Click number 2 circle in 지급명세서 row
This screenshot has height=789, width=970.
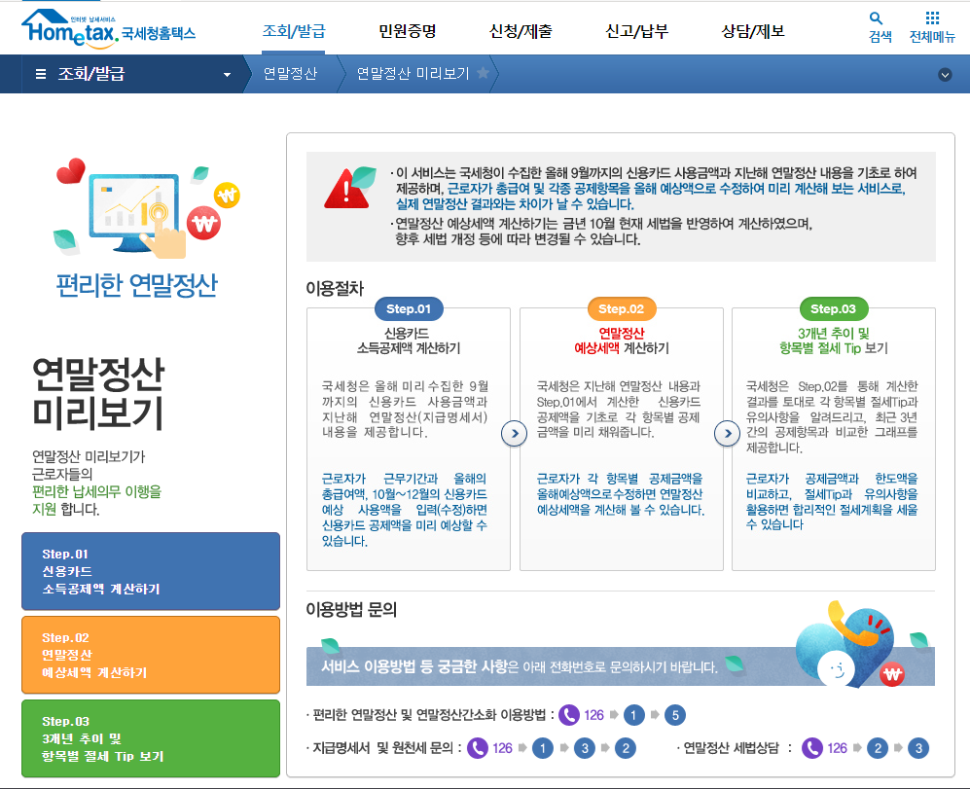[626, 748]
